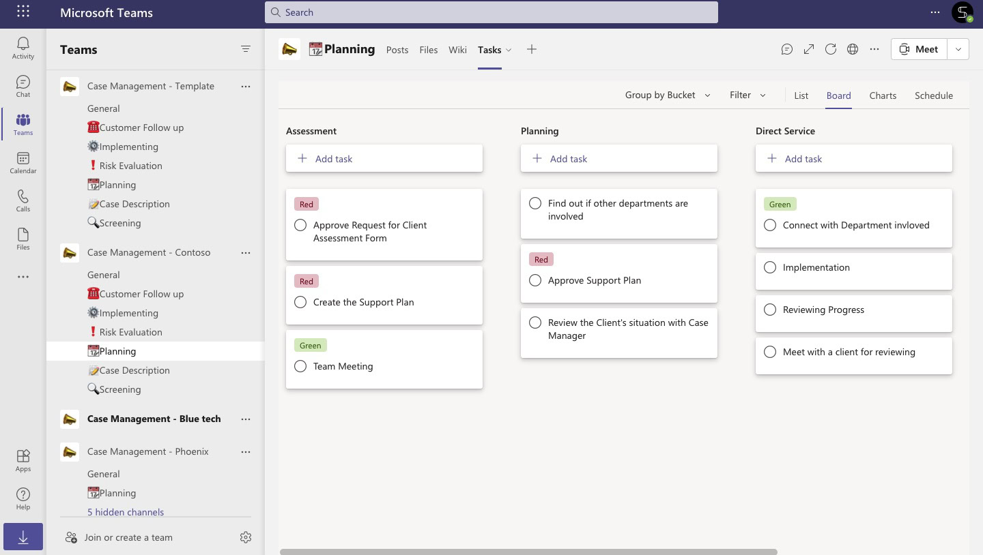983x555 pixels.
Task: Mark Approve Support Plan complete
Action: (535, 280)
